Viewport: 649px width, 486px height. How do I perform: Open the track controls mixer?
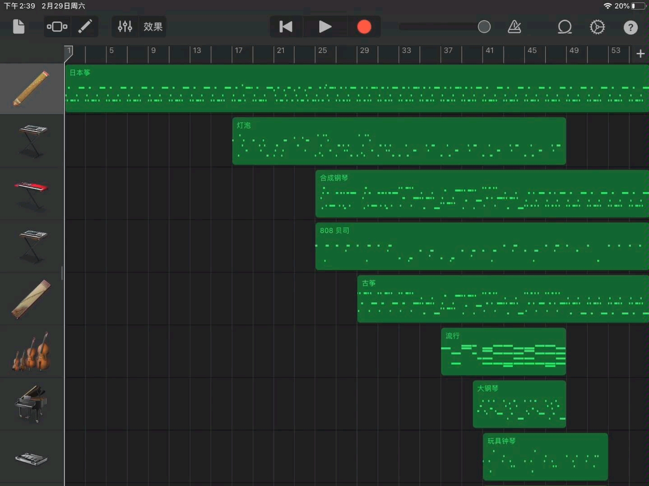point(125,27)
